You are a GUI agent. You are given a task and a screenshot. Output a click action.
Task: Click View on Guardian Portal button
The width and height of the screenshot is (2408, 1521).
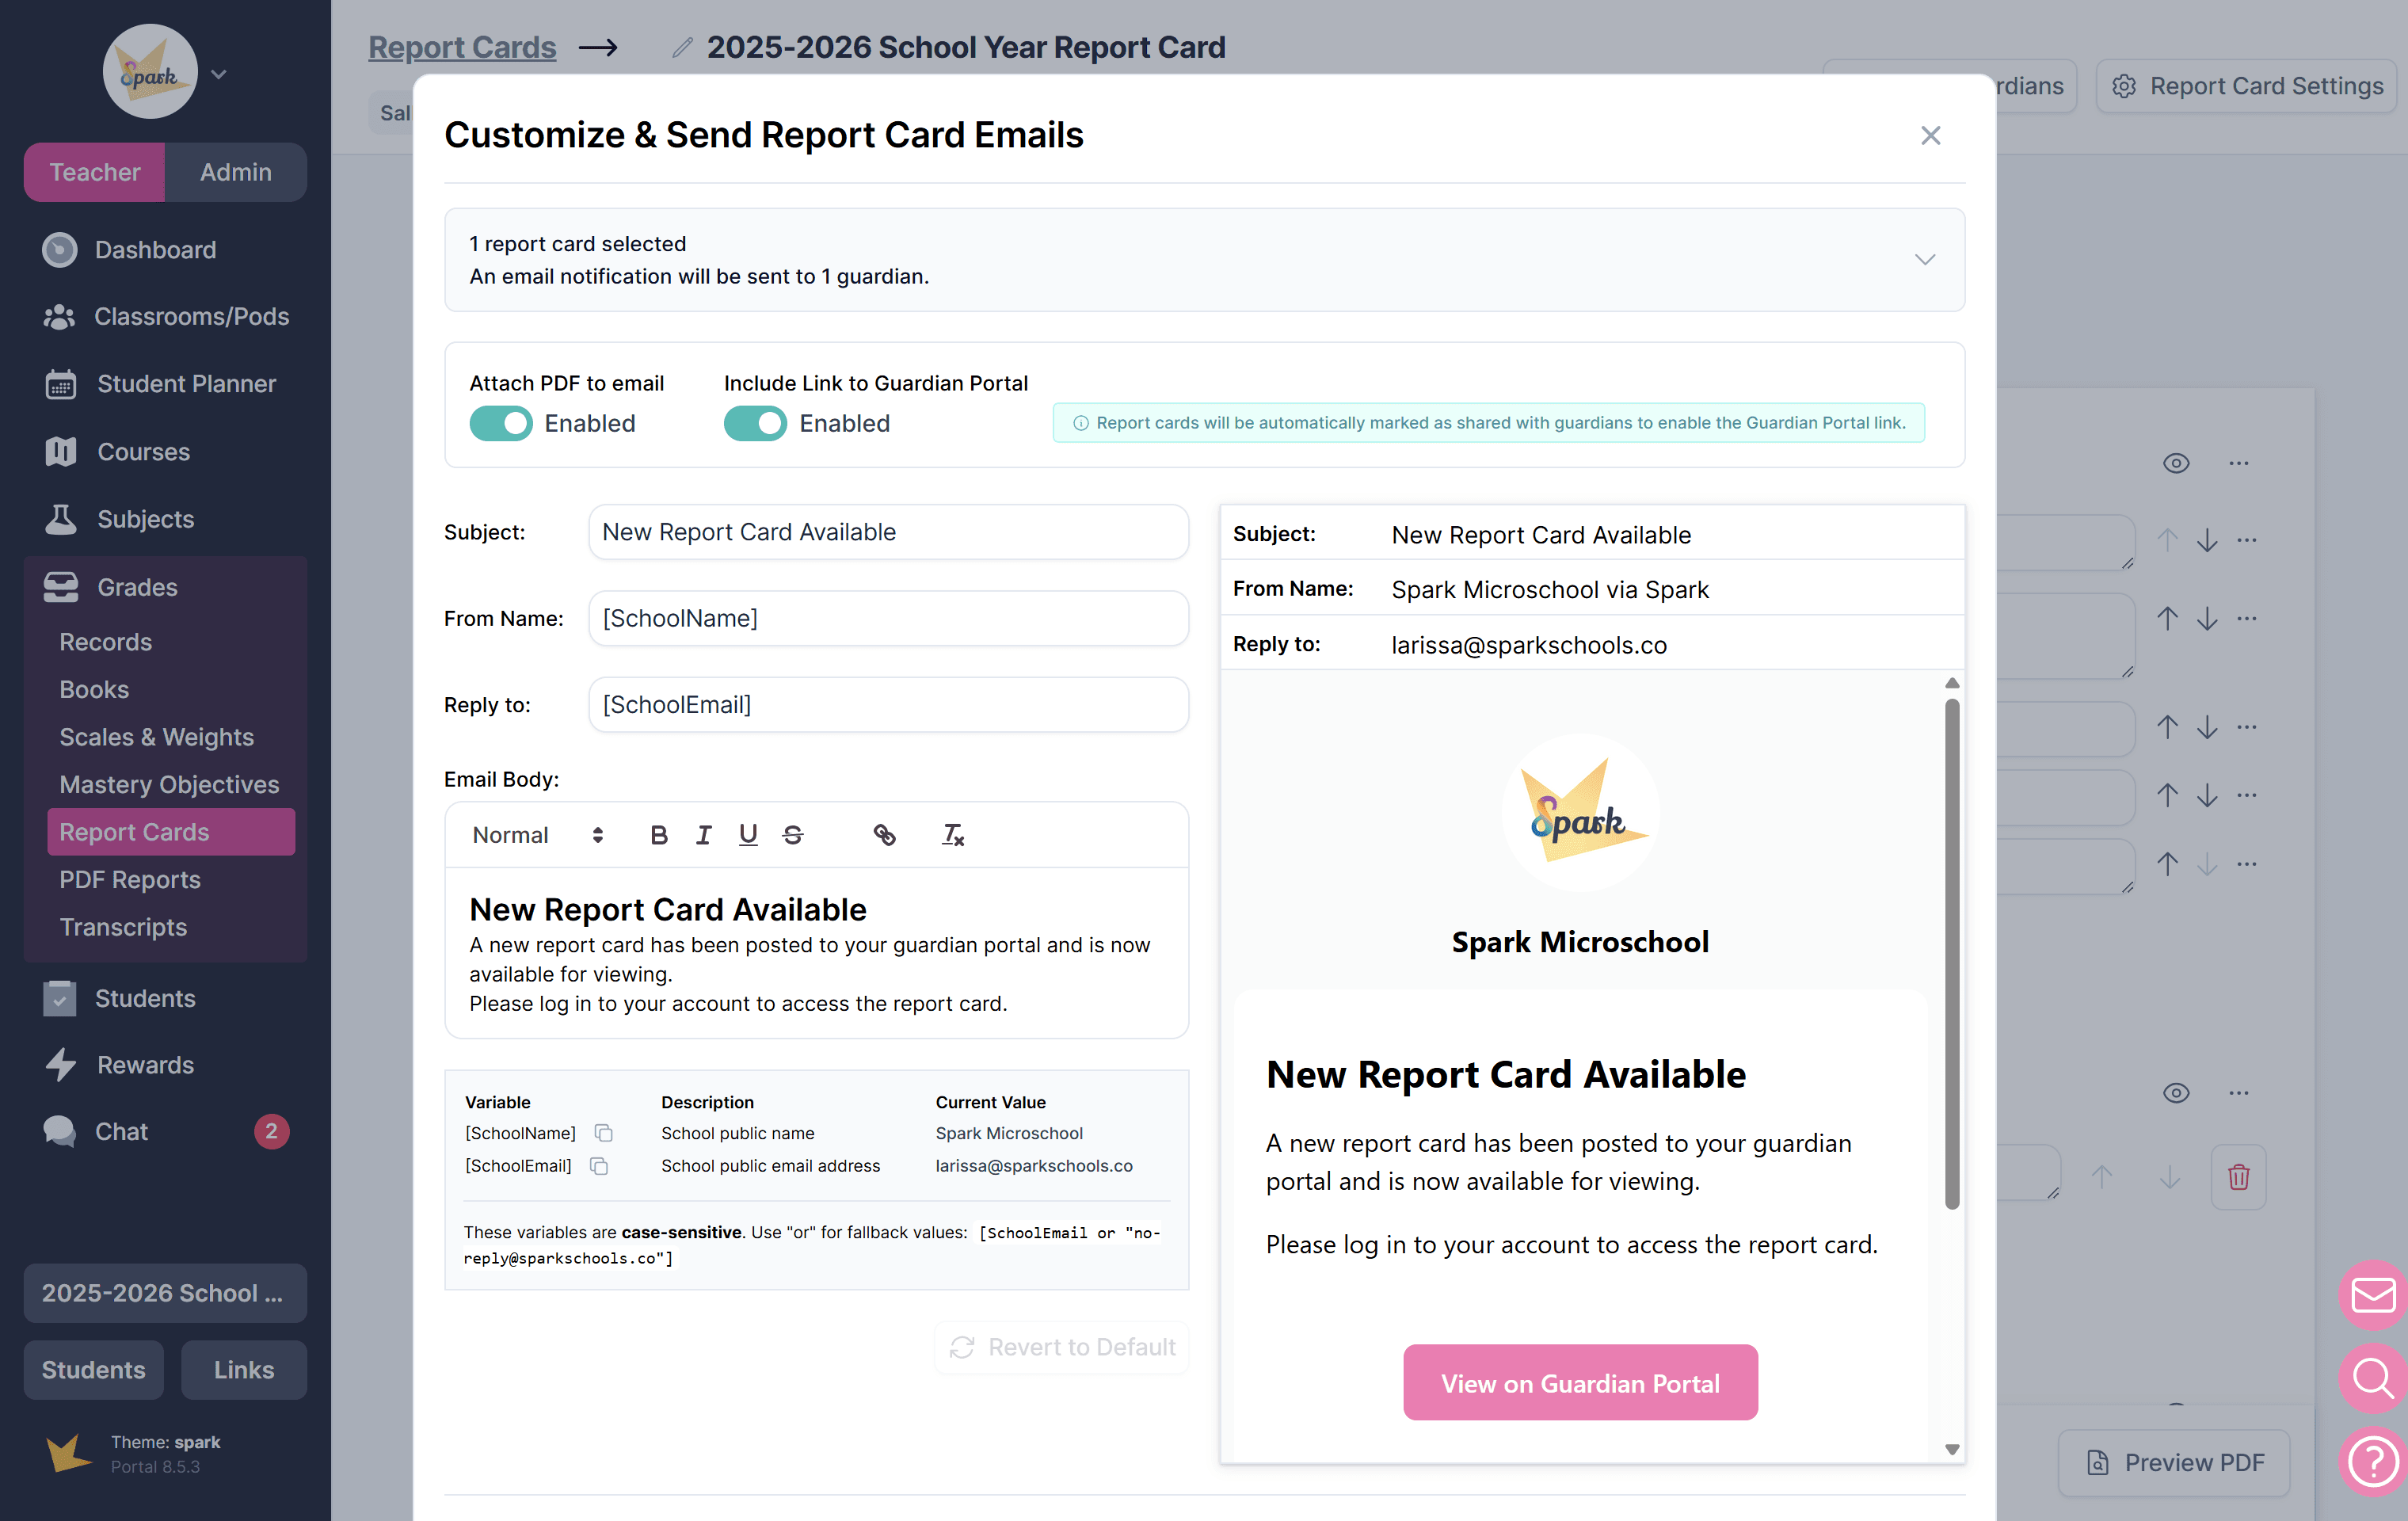[1580, 1383]
